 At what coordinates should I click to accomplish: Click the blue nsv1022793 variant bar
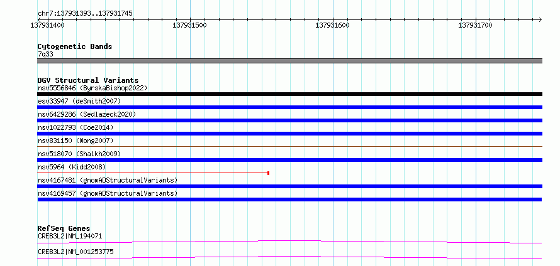pos(289,134)
